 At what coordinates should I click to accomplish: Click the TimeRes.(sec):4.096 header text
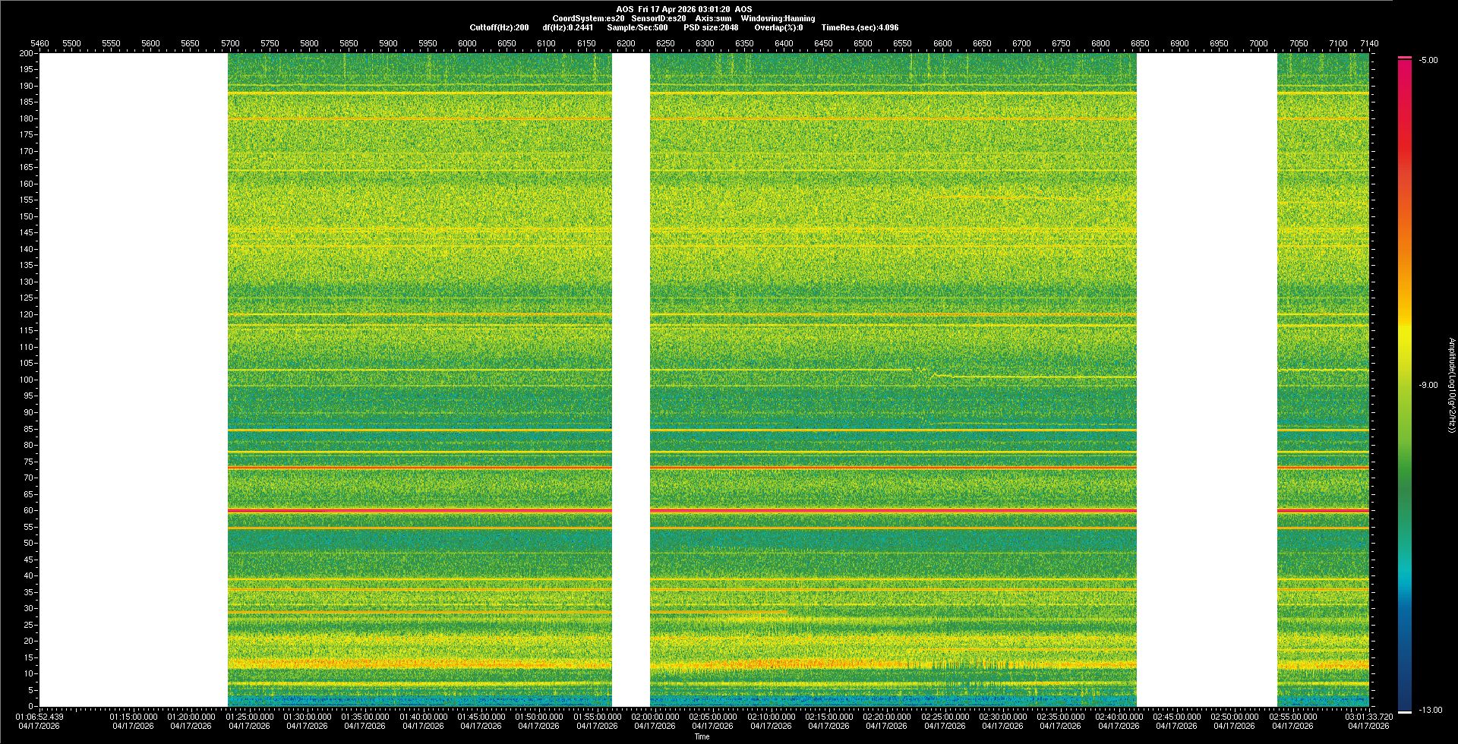click(860, 27)
